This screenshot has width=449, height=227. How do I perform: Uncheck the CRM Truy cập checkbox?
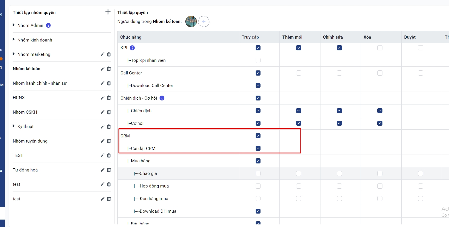258,136
